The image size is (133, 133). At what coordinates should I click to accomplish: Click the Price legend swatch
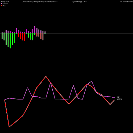click(2, 6)
